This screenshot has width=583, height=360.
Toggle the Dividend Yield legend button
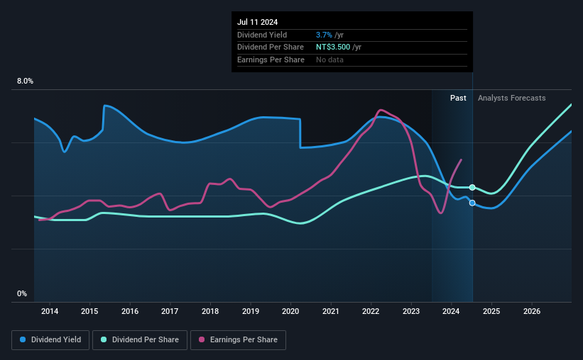50,340
